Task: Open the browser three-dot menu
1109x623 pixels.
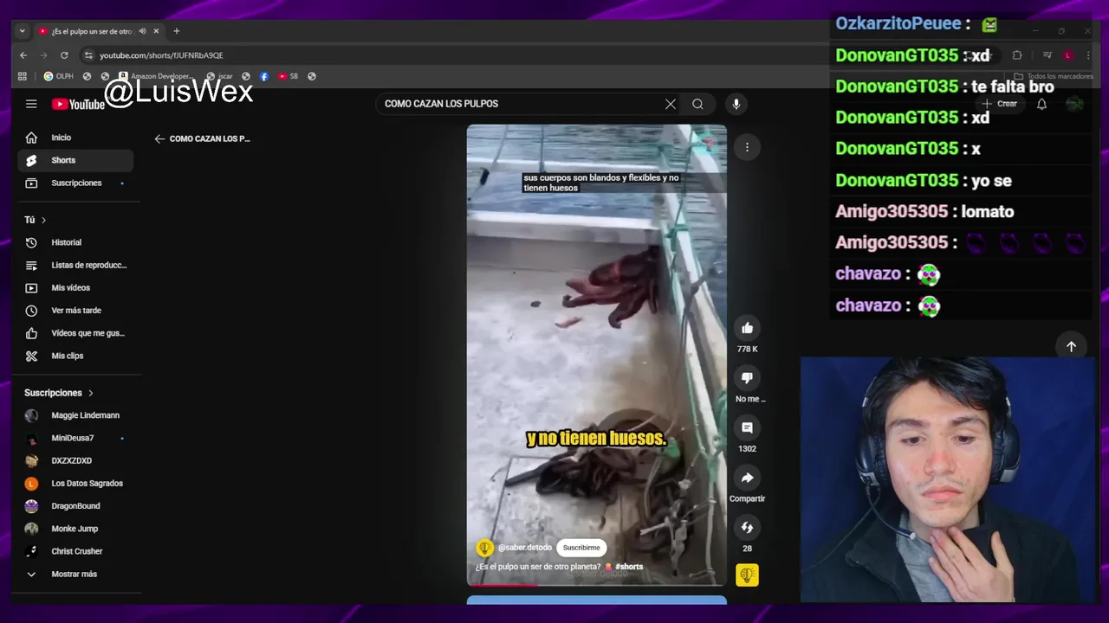Action: [x=1088, y=55]
